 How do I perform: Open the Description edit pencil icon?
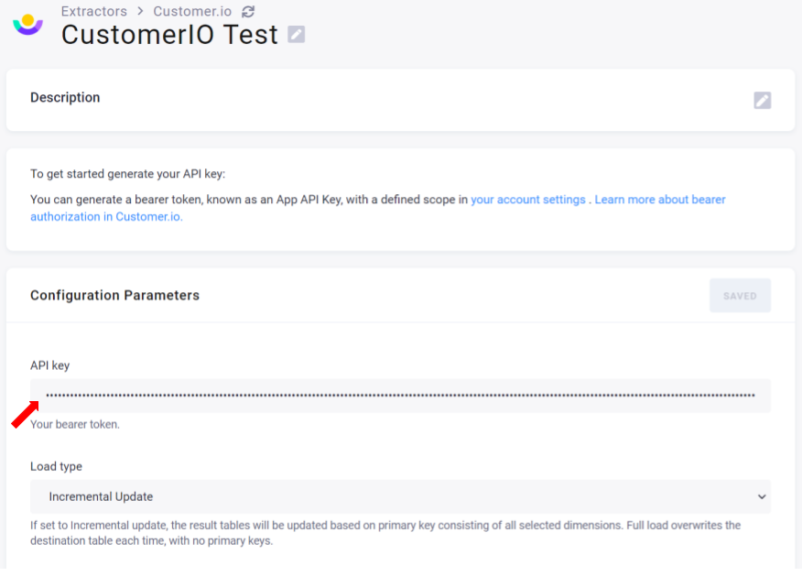[762, 100]
